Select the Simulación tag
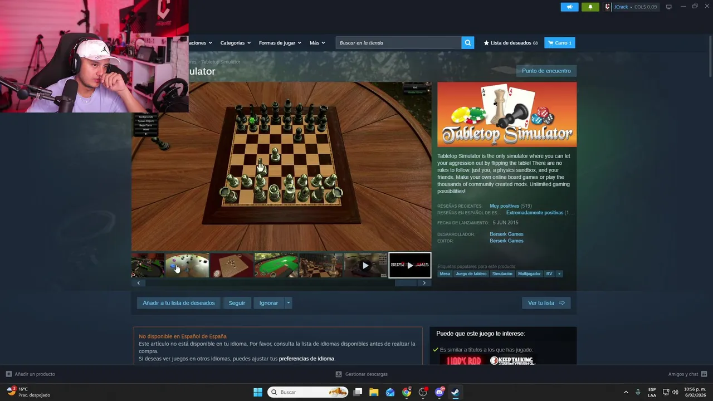The image size is (713, 401). 502,273
